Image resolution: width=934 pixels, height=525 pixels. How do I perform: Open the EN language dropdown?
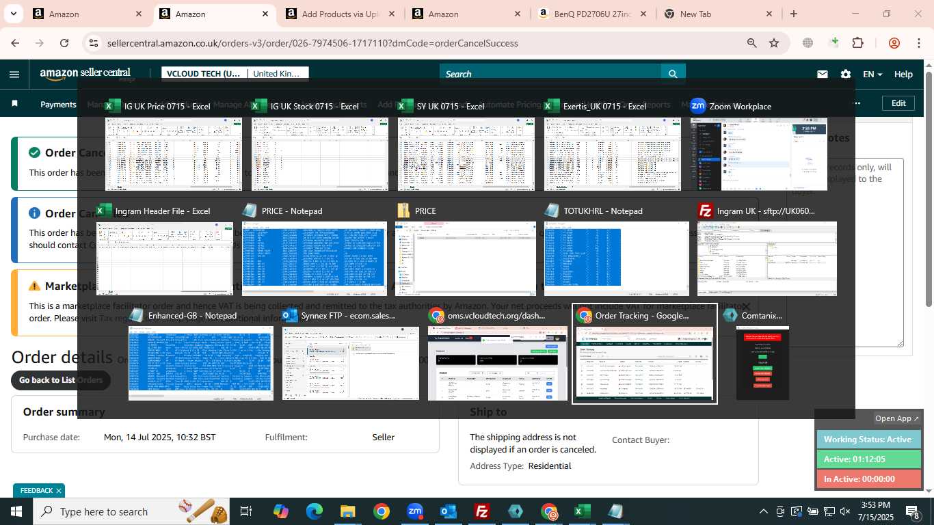pyautogui.click(x=872, y=74)
